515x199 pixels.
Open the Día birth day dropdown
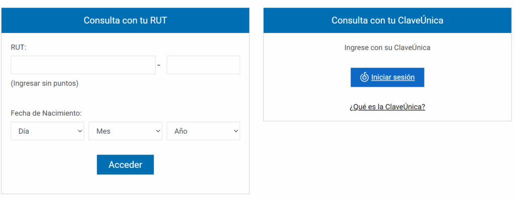tap(47, 131)
